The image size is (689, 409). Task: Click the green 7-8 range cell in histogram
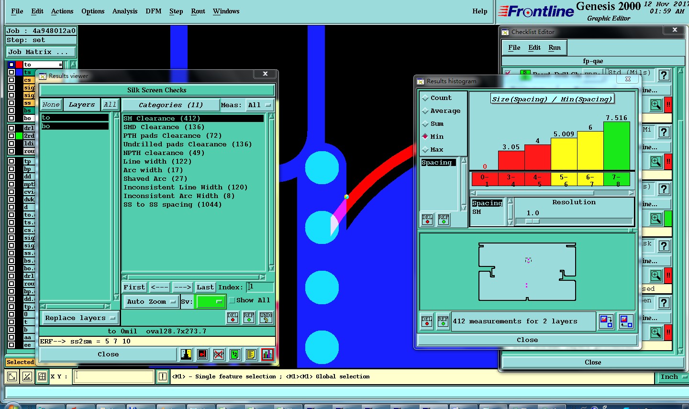point(616,179)
